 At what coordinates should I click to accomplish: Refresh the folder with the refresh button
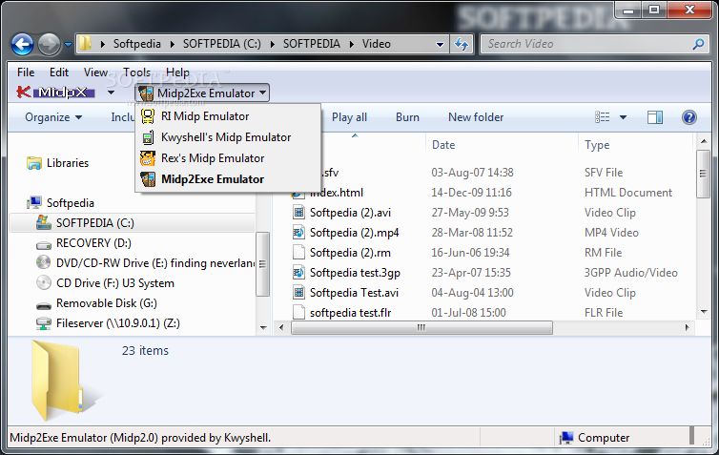pos(462,44)
